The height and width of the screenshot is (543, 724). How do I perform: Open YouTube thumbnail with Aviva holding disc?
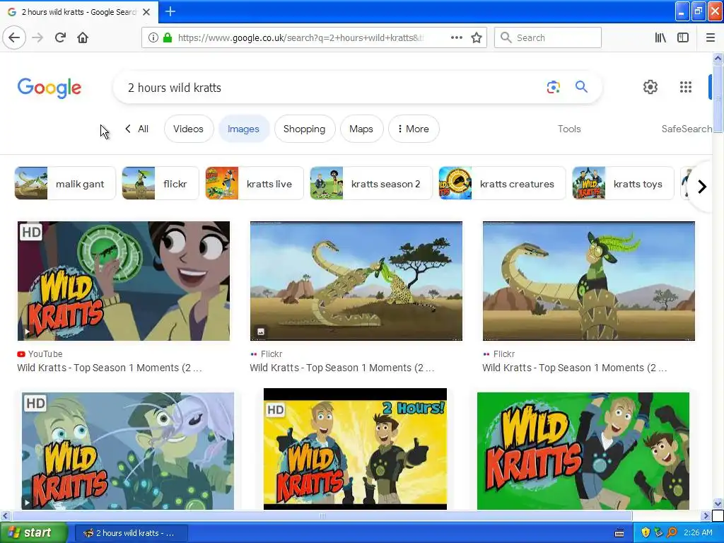(x=123, y=281)
